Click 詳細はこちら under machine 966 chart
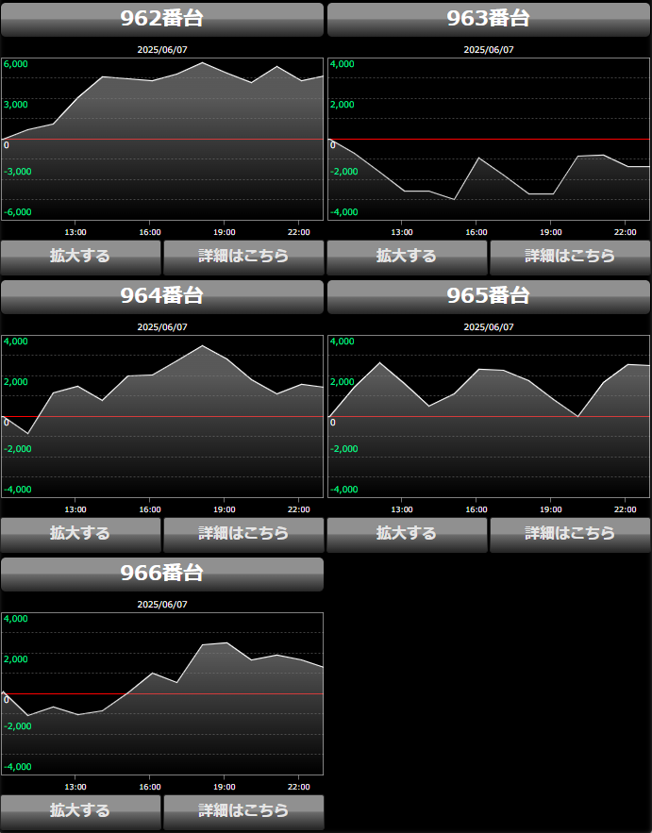The image size is (652, 833). (243, 812)
